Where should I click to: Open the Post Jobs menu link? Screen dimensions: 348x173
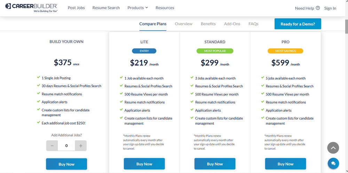76,8
